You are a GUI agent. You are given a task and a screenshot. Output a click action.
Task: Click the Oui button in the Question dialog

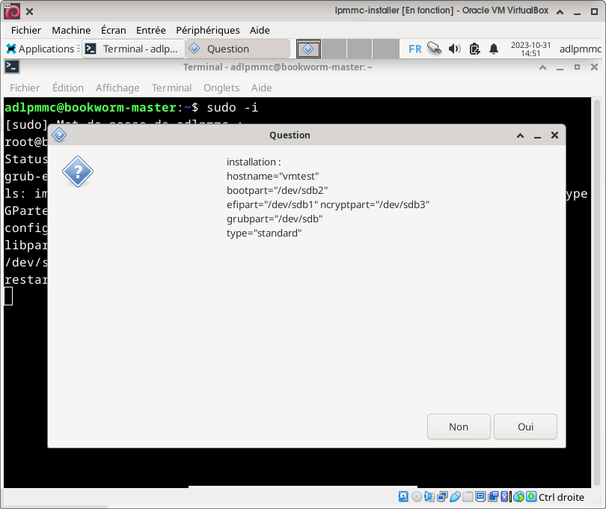tap(525, 427)
